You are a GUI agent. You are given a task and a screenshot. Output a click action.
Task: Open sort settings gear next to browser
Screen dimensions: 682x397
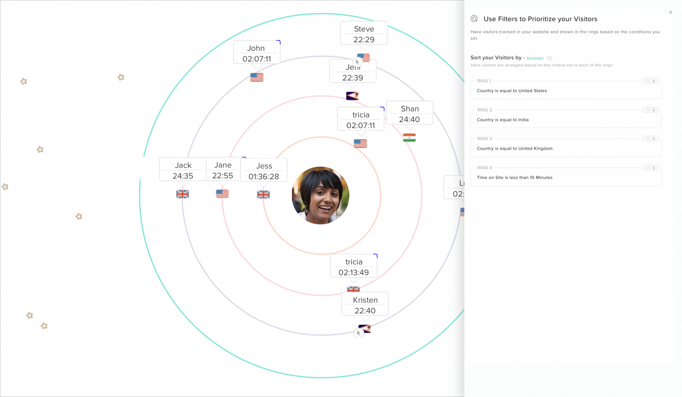coord(549,58)
